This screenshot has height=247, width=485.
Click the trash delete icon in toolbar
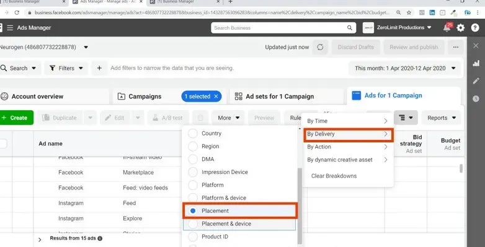coord(200,118)
